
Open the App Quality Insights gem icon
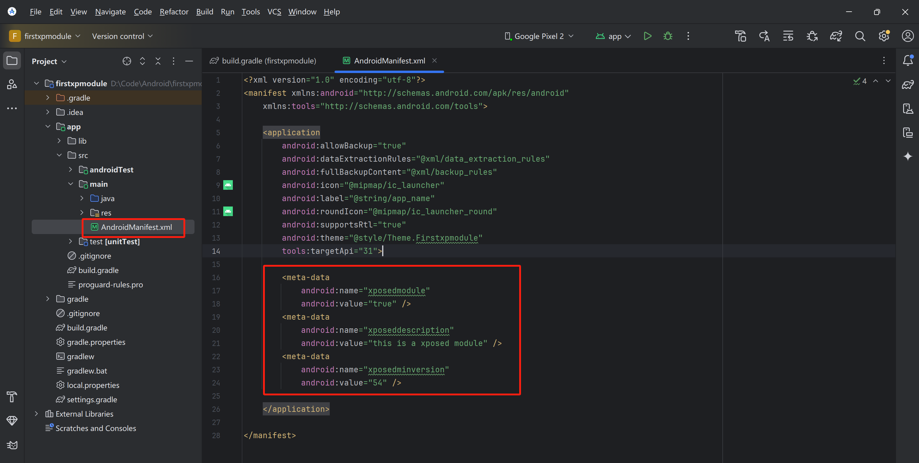click(12, 421)
